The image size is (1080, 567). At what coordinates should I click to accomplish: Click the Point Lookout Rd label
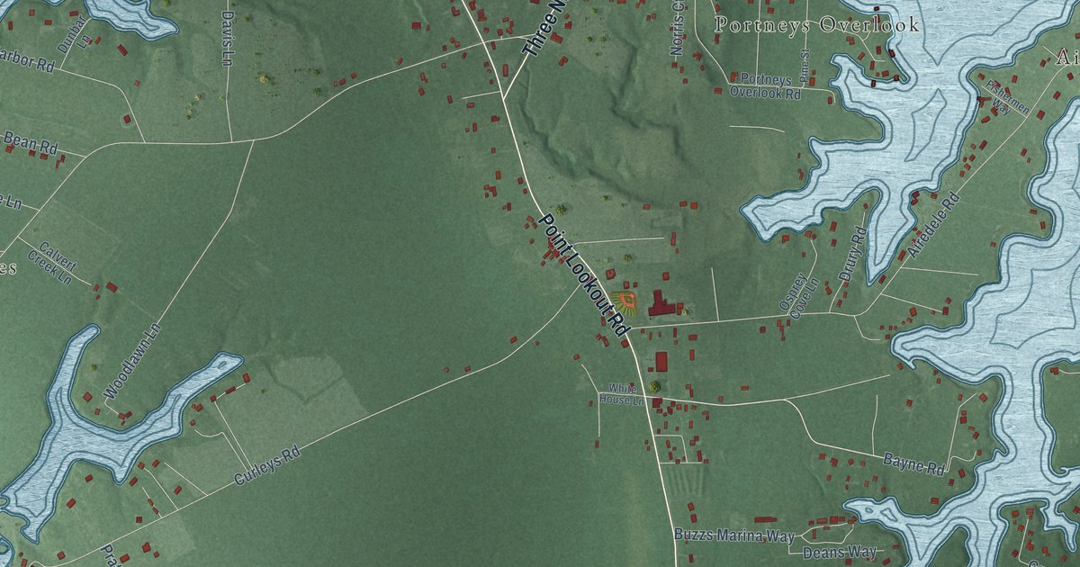click(x=581, y=276)
